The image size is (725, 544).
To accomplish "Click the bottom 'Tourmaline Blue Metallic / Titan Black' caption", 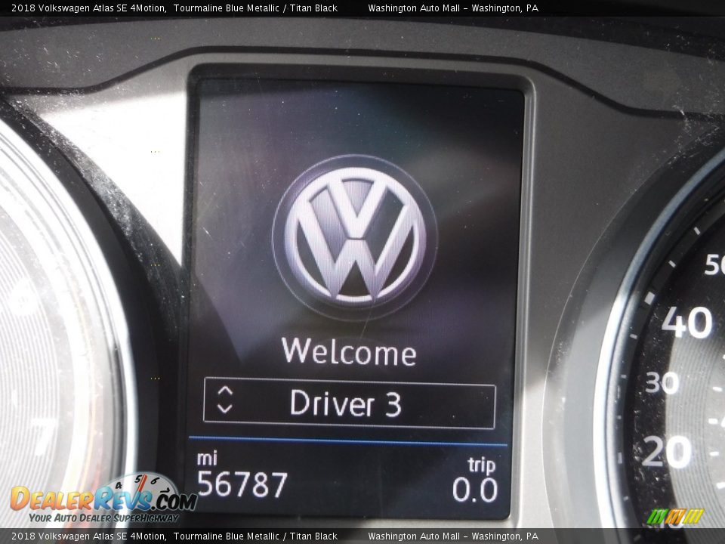I will point(255,536).
